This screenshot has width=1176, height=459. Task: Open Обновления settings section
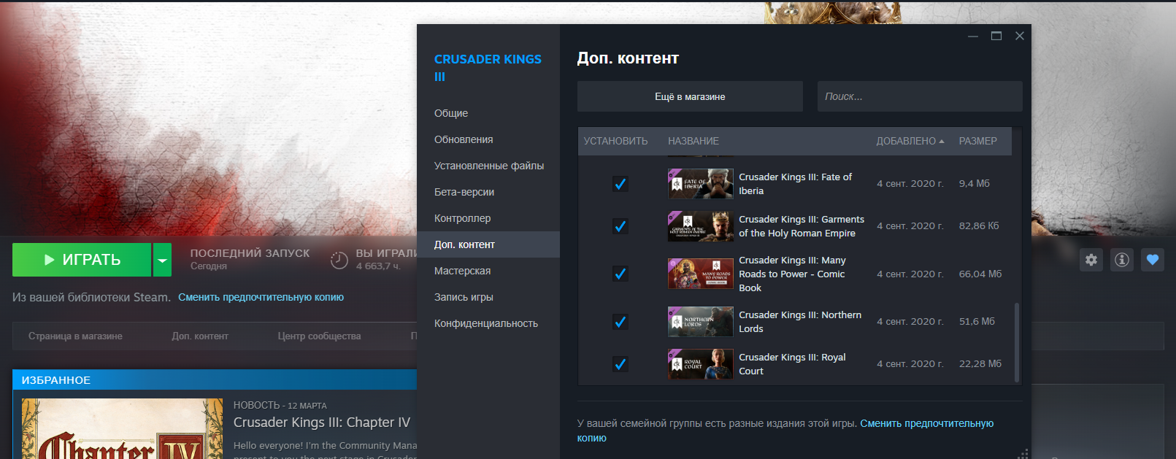(x=488, y=139)
